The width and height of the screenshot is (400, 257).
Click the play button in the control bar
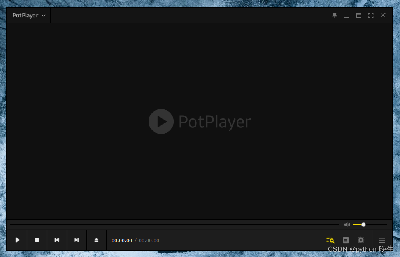click(x=18, y=240)
